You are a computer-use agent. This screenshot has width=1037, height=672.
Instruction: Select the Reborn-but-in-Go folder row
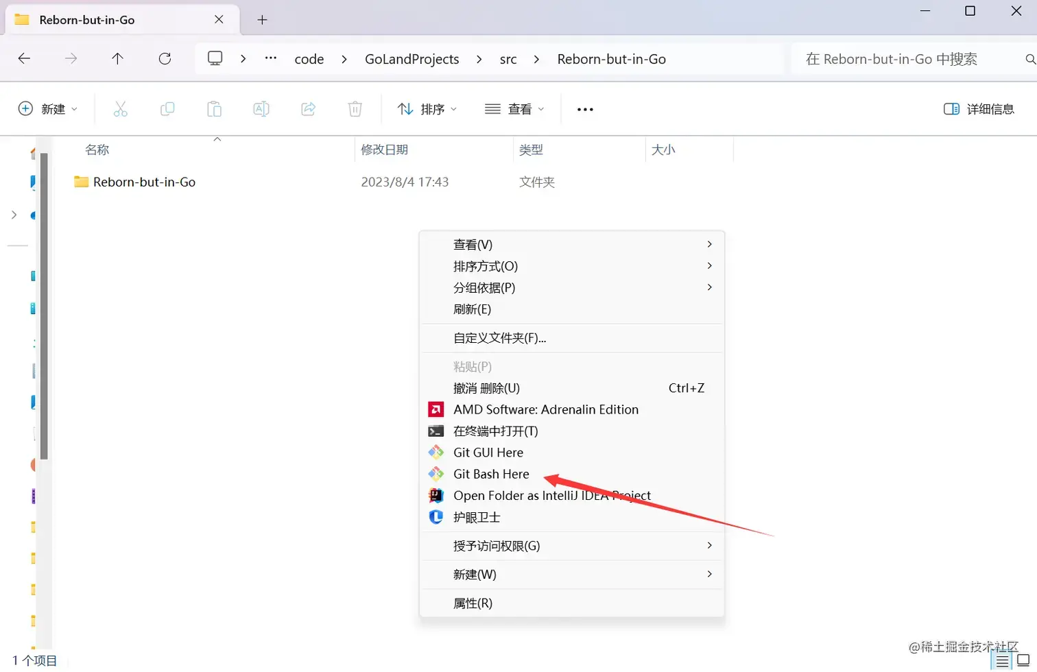click(x=403, y=182)
